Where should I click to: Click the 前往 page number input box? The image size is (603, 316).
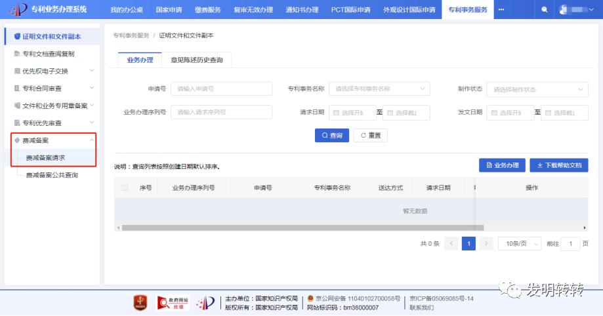tap(570, 243)
